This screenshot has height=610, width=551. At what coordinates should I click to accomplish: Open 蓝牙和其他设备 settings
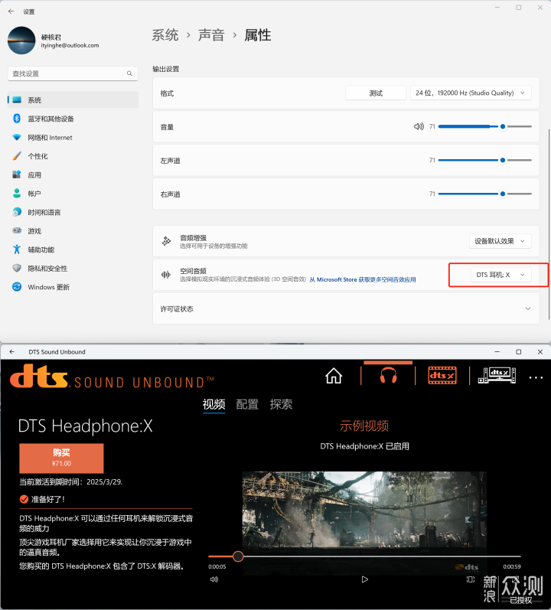point(73,119)
